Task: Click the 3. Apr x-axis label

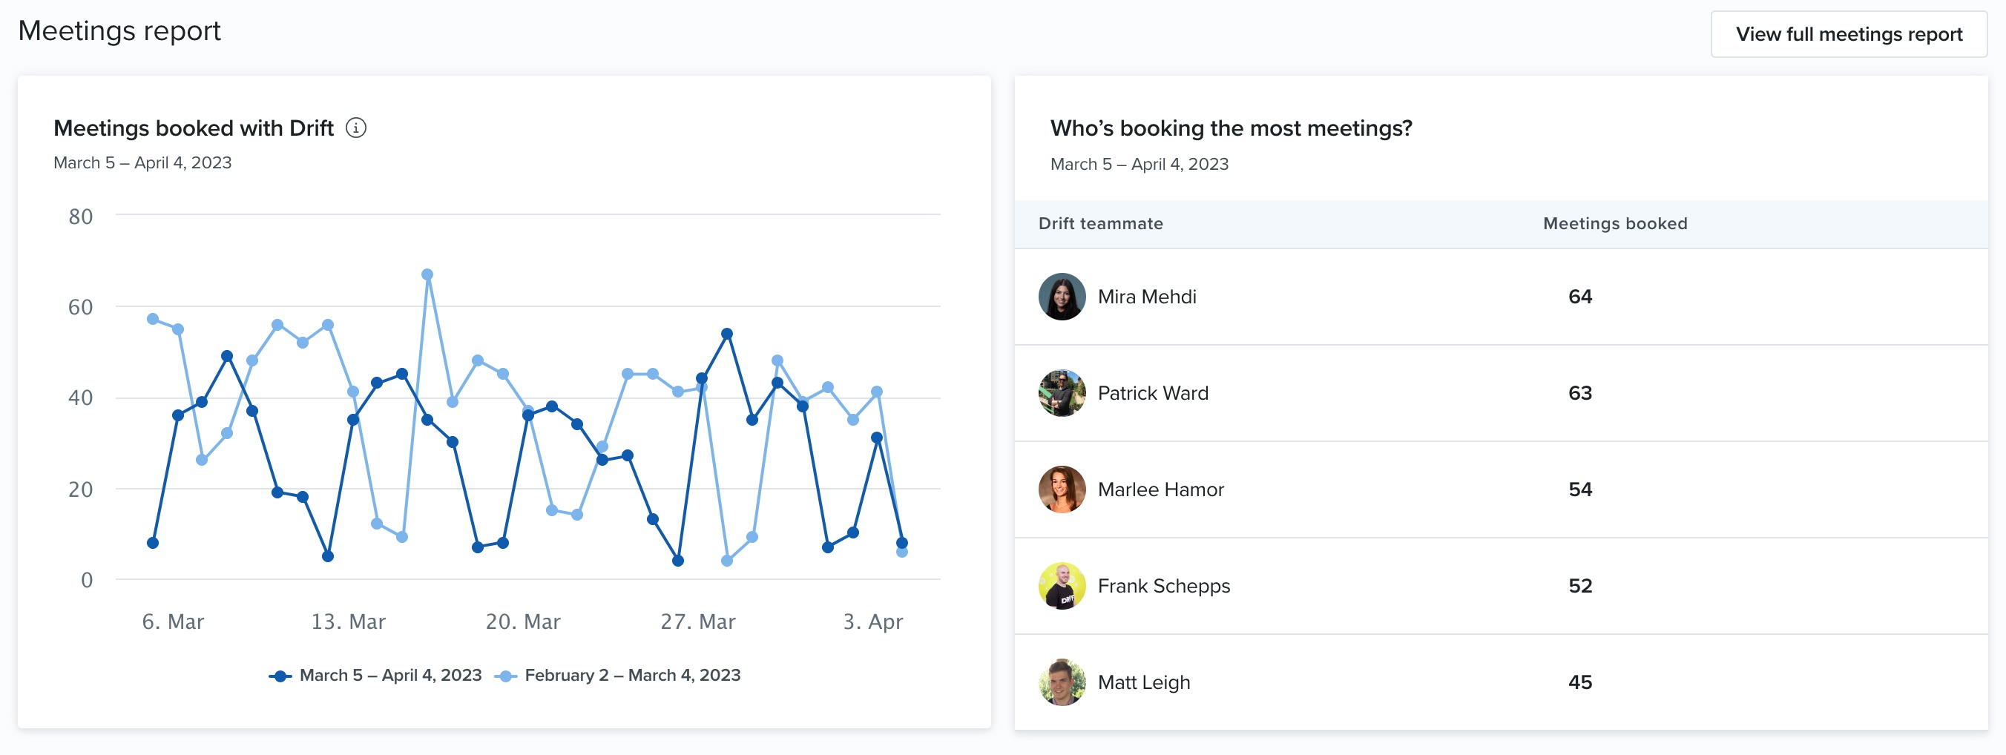Action: click(872, 622)
